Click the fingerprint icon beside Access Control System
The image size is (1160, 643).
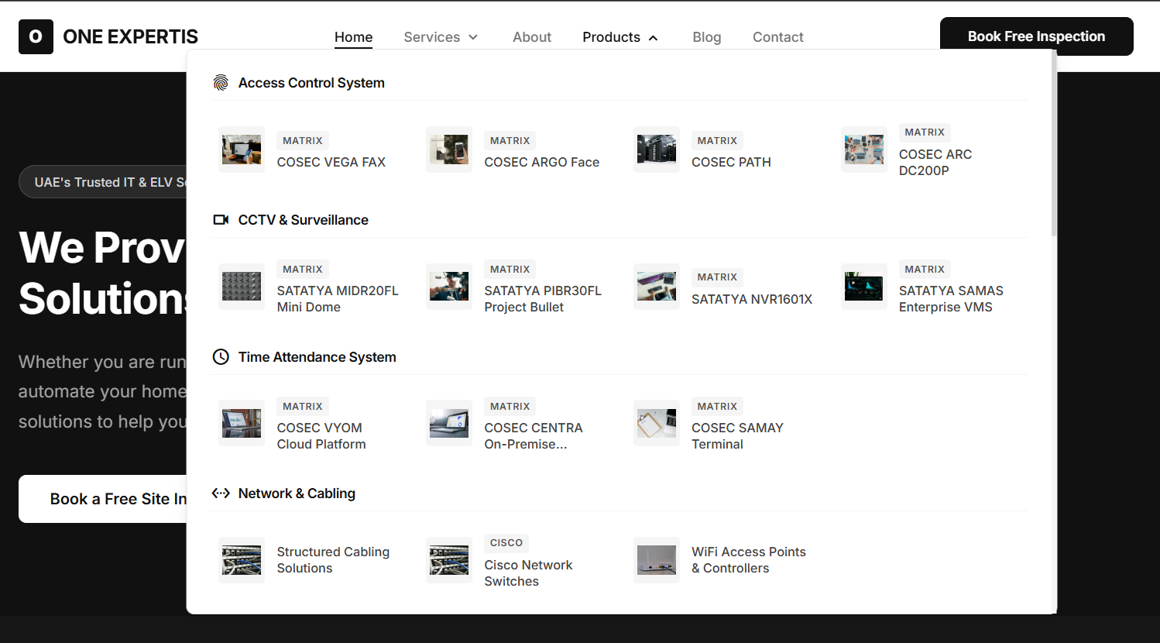(x=221, y=83)
